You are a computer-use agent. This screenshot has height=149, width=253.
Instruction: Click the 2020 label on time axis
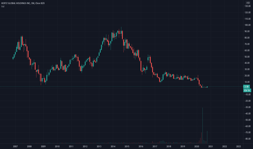point(197,146)
